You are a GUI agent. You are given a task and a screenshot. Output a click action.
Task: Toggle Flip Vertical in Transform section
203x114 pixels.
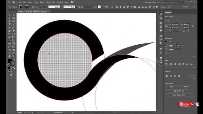pos(188,31)
